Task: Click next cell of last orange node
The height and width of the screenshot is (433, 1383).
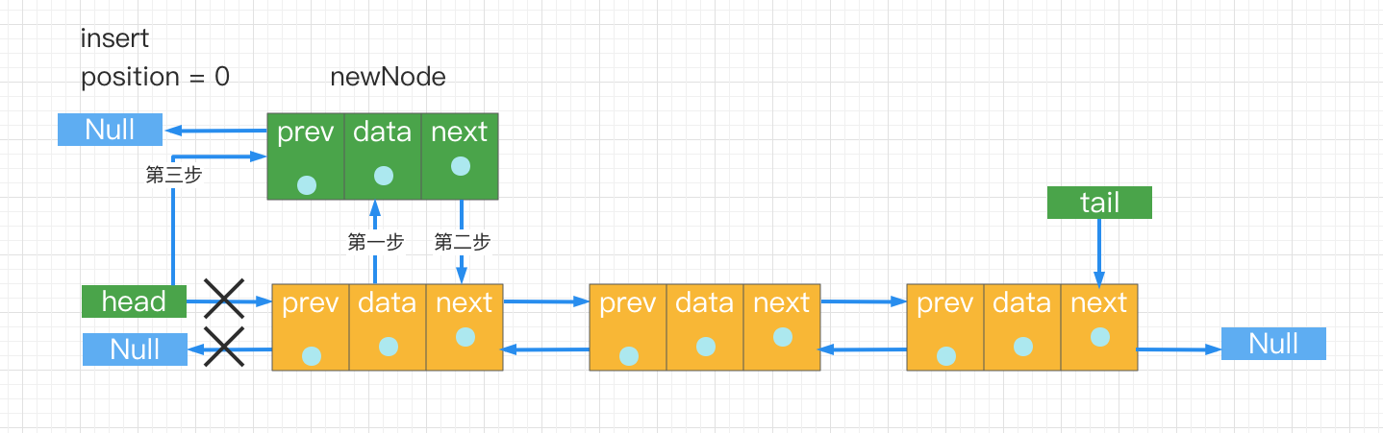Action: click(x=1099, y=327)
